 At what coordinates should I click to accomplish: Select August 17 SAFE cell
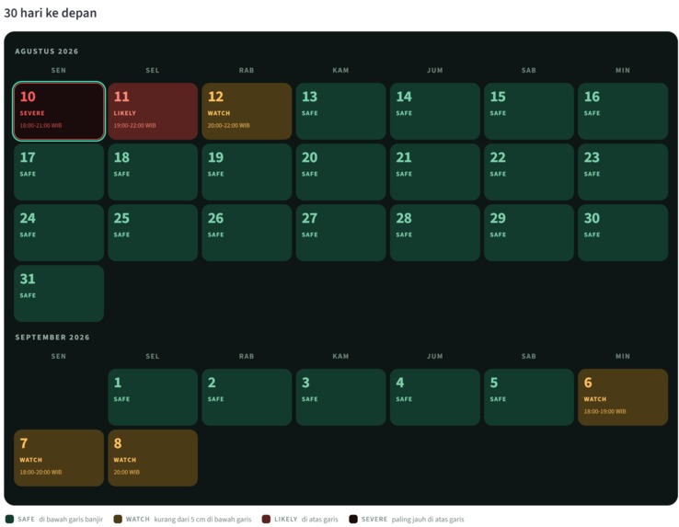[59, 172]
